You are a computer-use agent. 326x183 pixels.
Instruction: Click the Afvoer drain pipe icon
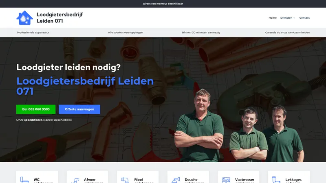75,180
